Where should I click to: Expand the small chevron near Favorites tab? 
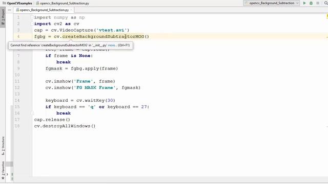pos(7,174)
